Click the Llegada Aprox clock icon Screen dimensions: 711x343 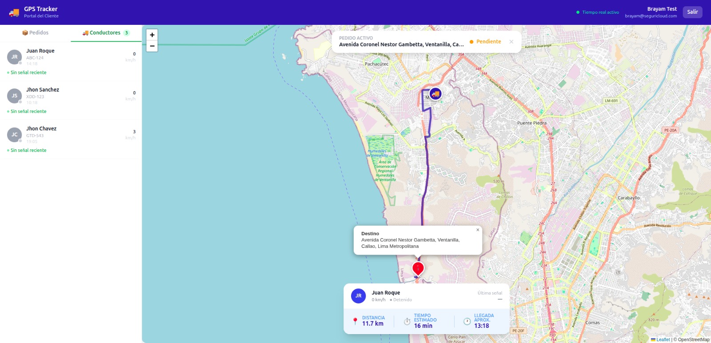467,321
